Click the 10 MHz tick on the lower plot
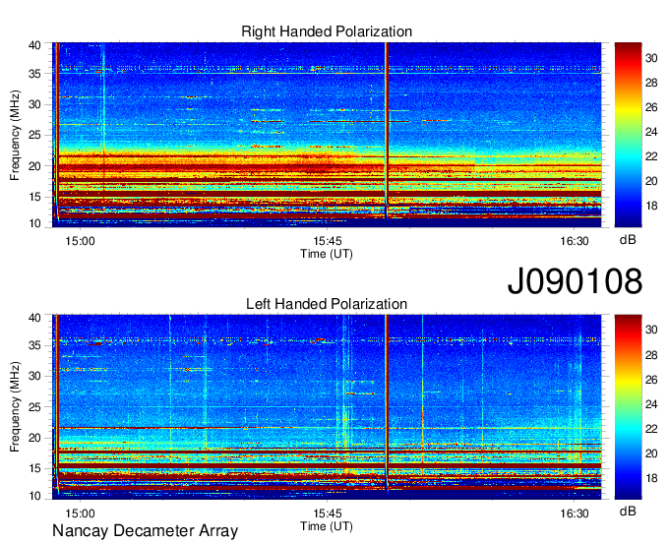Image resolution: width=669 pixels, height=543 pixels. pos(35,496)
